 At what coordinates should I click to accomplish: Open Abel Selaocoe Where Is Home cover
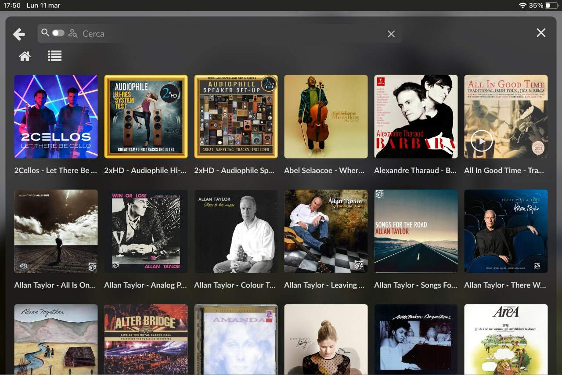(326, 116)
